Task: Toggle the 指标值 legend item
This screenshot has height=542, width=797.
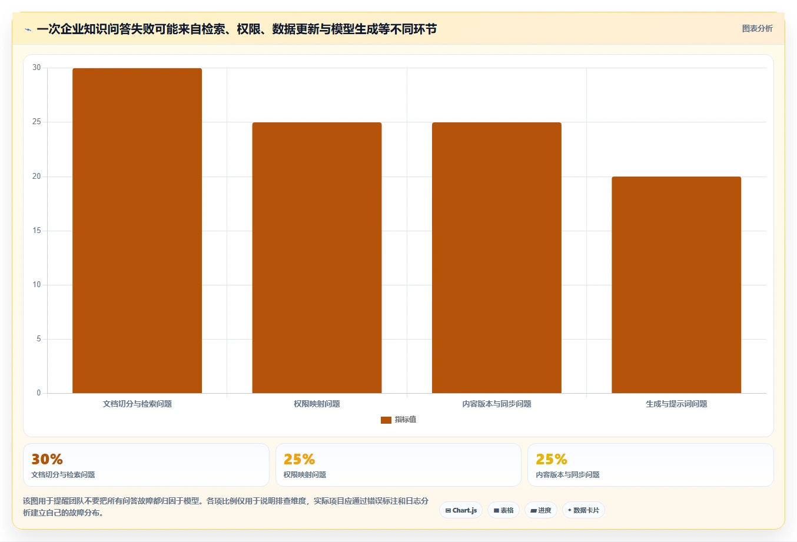Action: (398, 420)
